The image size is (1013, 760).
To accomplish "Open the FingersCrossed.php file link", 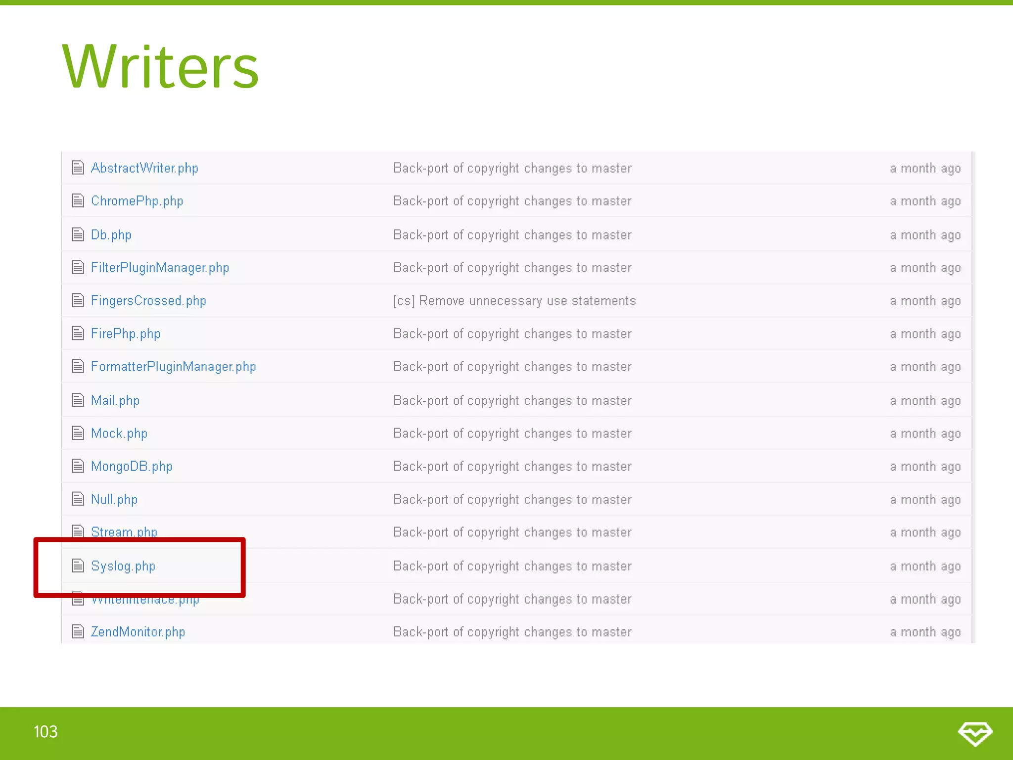I will click(148, 301).
